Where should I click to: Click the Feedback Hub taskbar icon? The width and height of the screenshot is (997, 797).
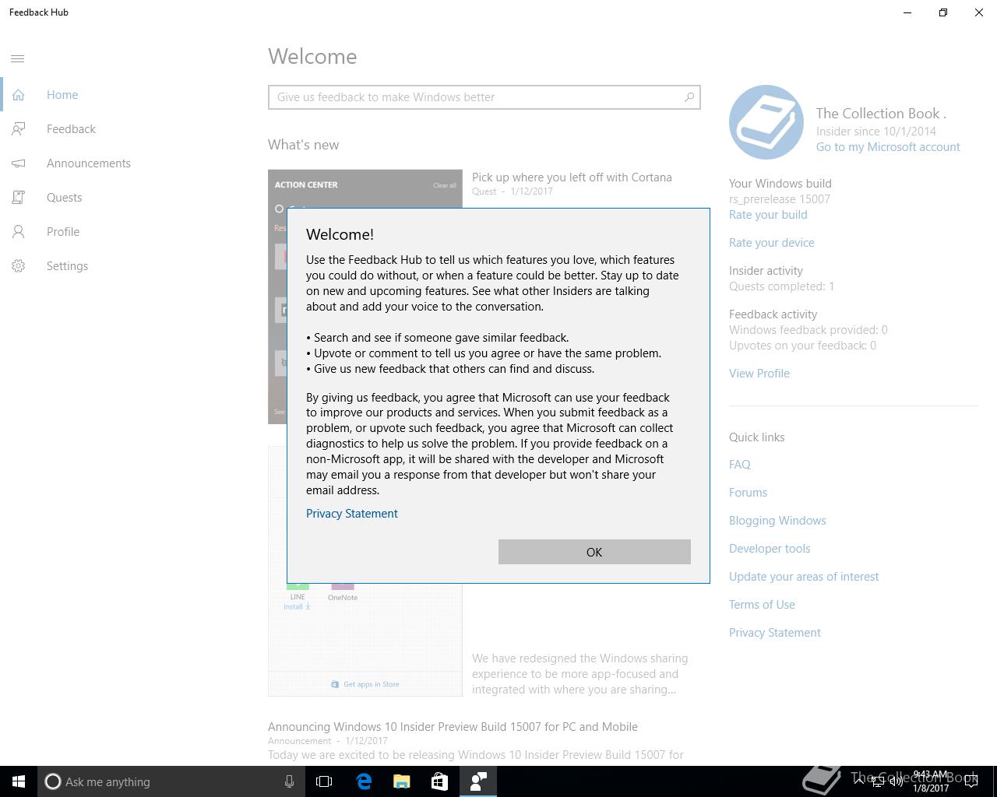(x=477, y=781)
